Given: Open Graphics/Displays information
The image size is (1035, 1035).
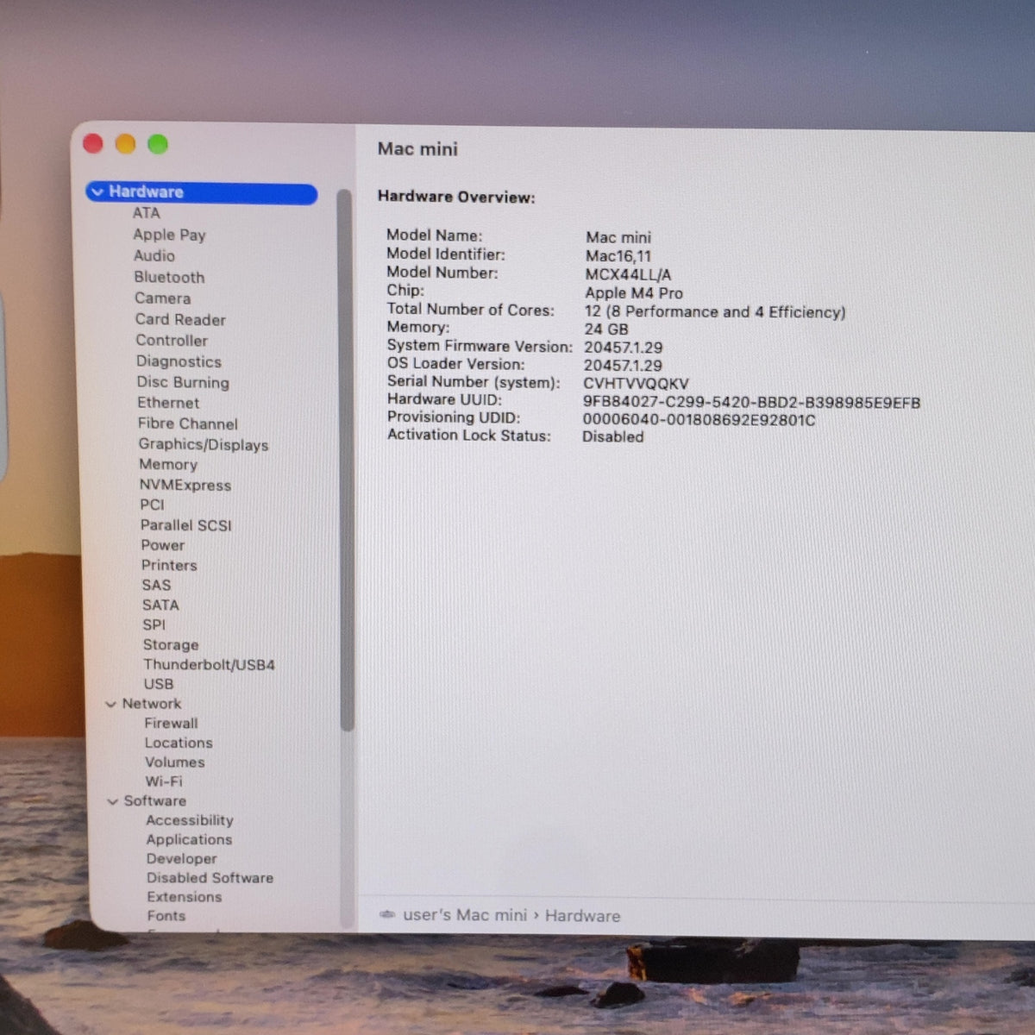Looking at the screenshot, I should coord(204,445).
